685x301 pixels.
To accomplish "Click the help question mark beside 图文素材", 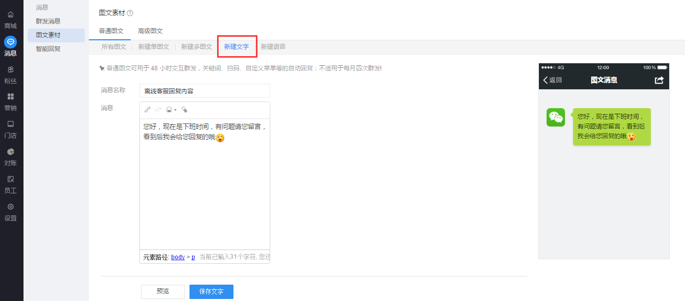I will pyautogui.click(x=130, y=13).
